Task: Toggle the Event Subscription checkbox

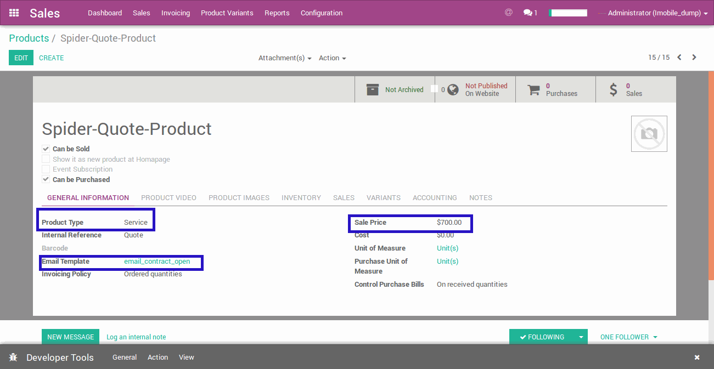Action: pyautogui.click(x=46, y=169)
